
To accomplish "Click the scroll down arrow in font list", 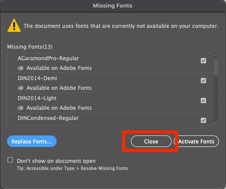I will 215,123.
